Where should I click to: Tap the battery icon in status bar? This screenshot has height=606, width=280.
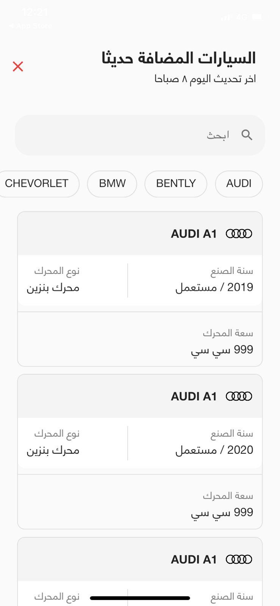(x=257, y=17)
